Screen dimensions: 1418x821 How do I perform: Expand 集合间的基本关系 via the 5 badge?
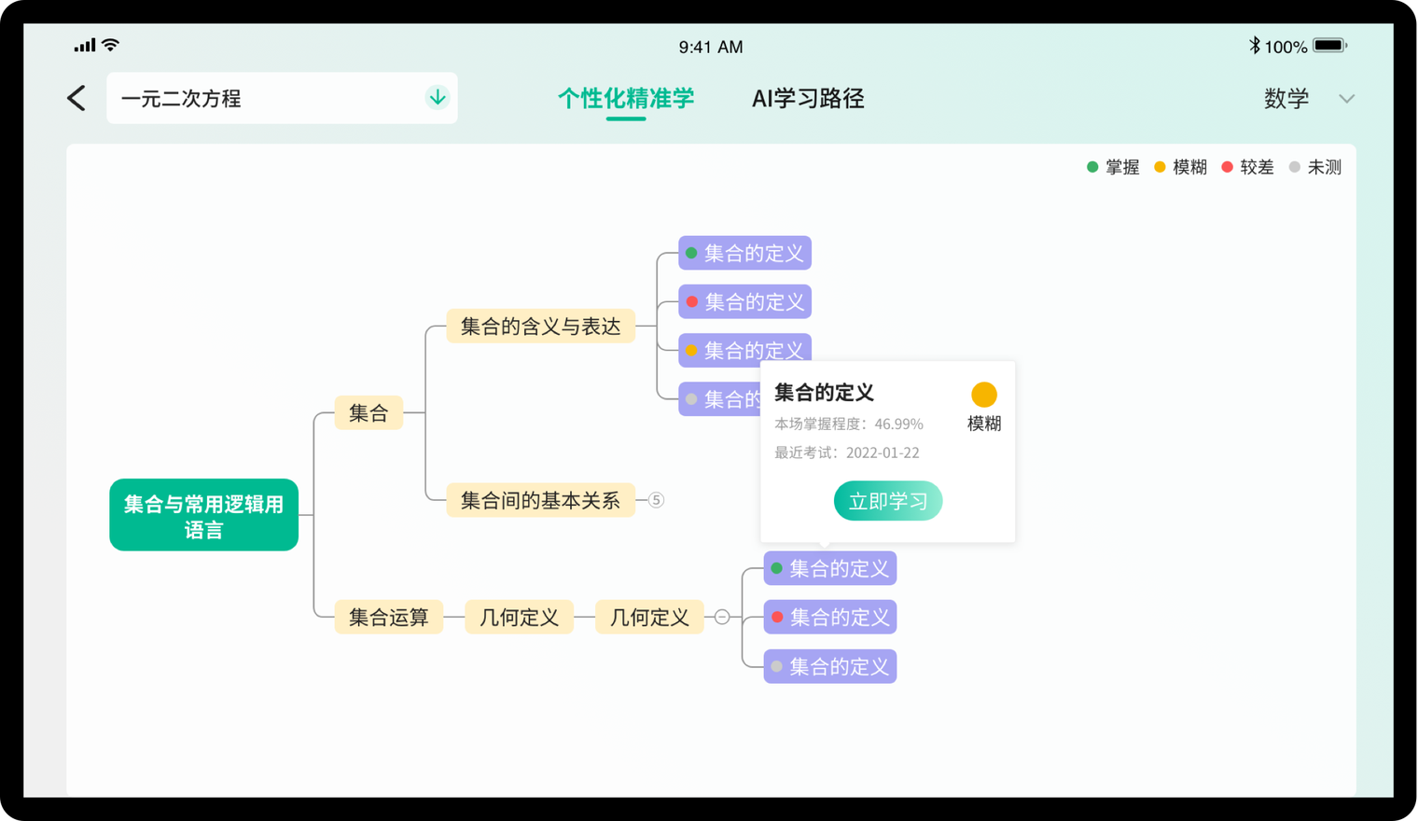click(656, 500)
